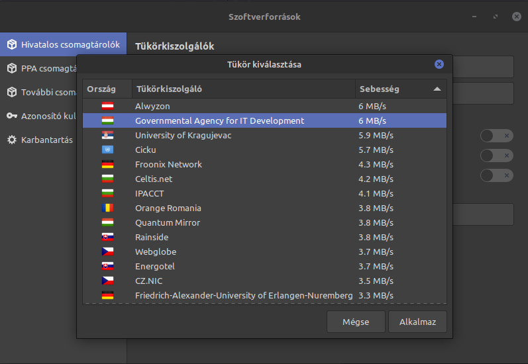Toggle the second switch in the background window

coord(497,156)
